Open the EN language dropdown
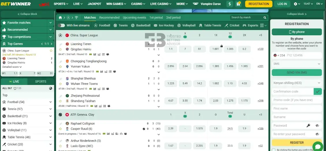 click(x=319, y=4)
